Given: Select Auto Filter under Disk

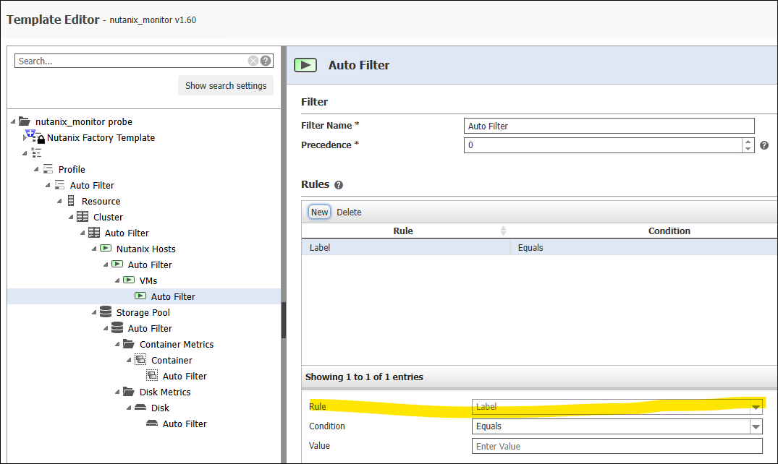Looking at the screenshot, I should pyautogui.click(x=184, y=424).
